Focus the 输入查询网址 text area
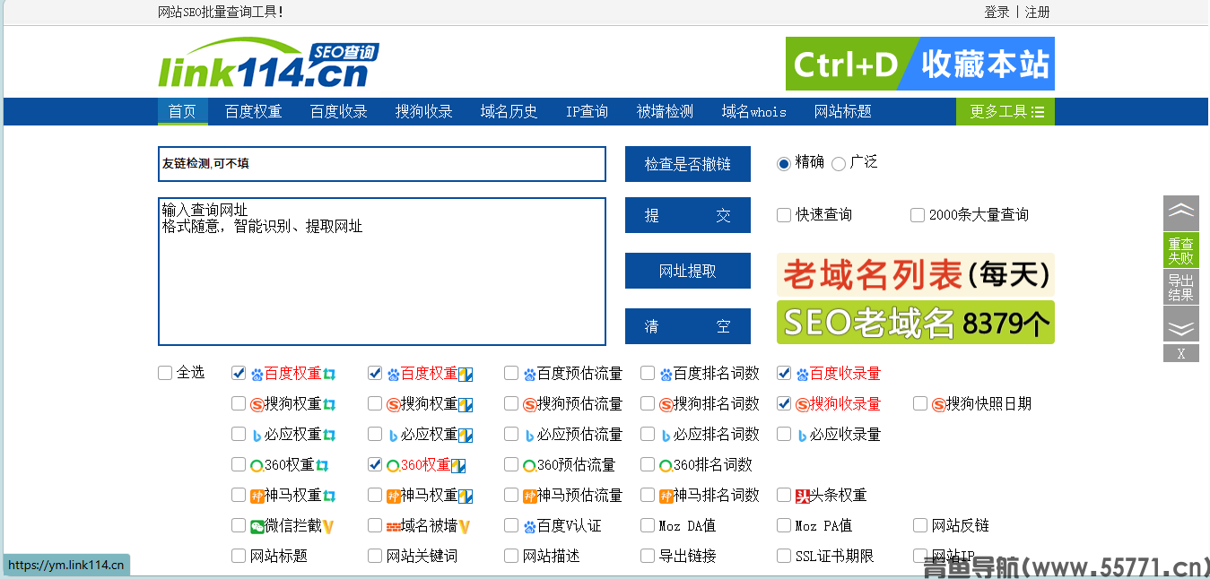The image size is (1210, 579). pos(382,272)
